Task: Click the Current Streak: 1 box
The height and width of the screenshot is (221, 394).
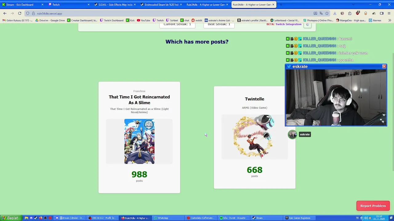Action: (x=177, y=25)
